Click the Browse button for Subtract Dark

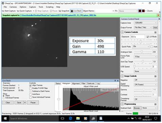(137, 108)
